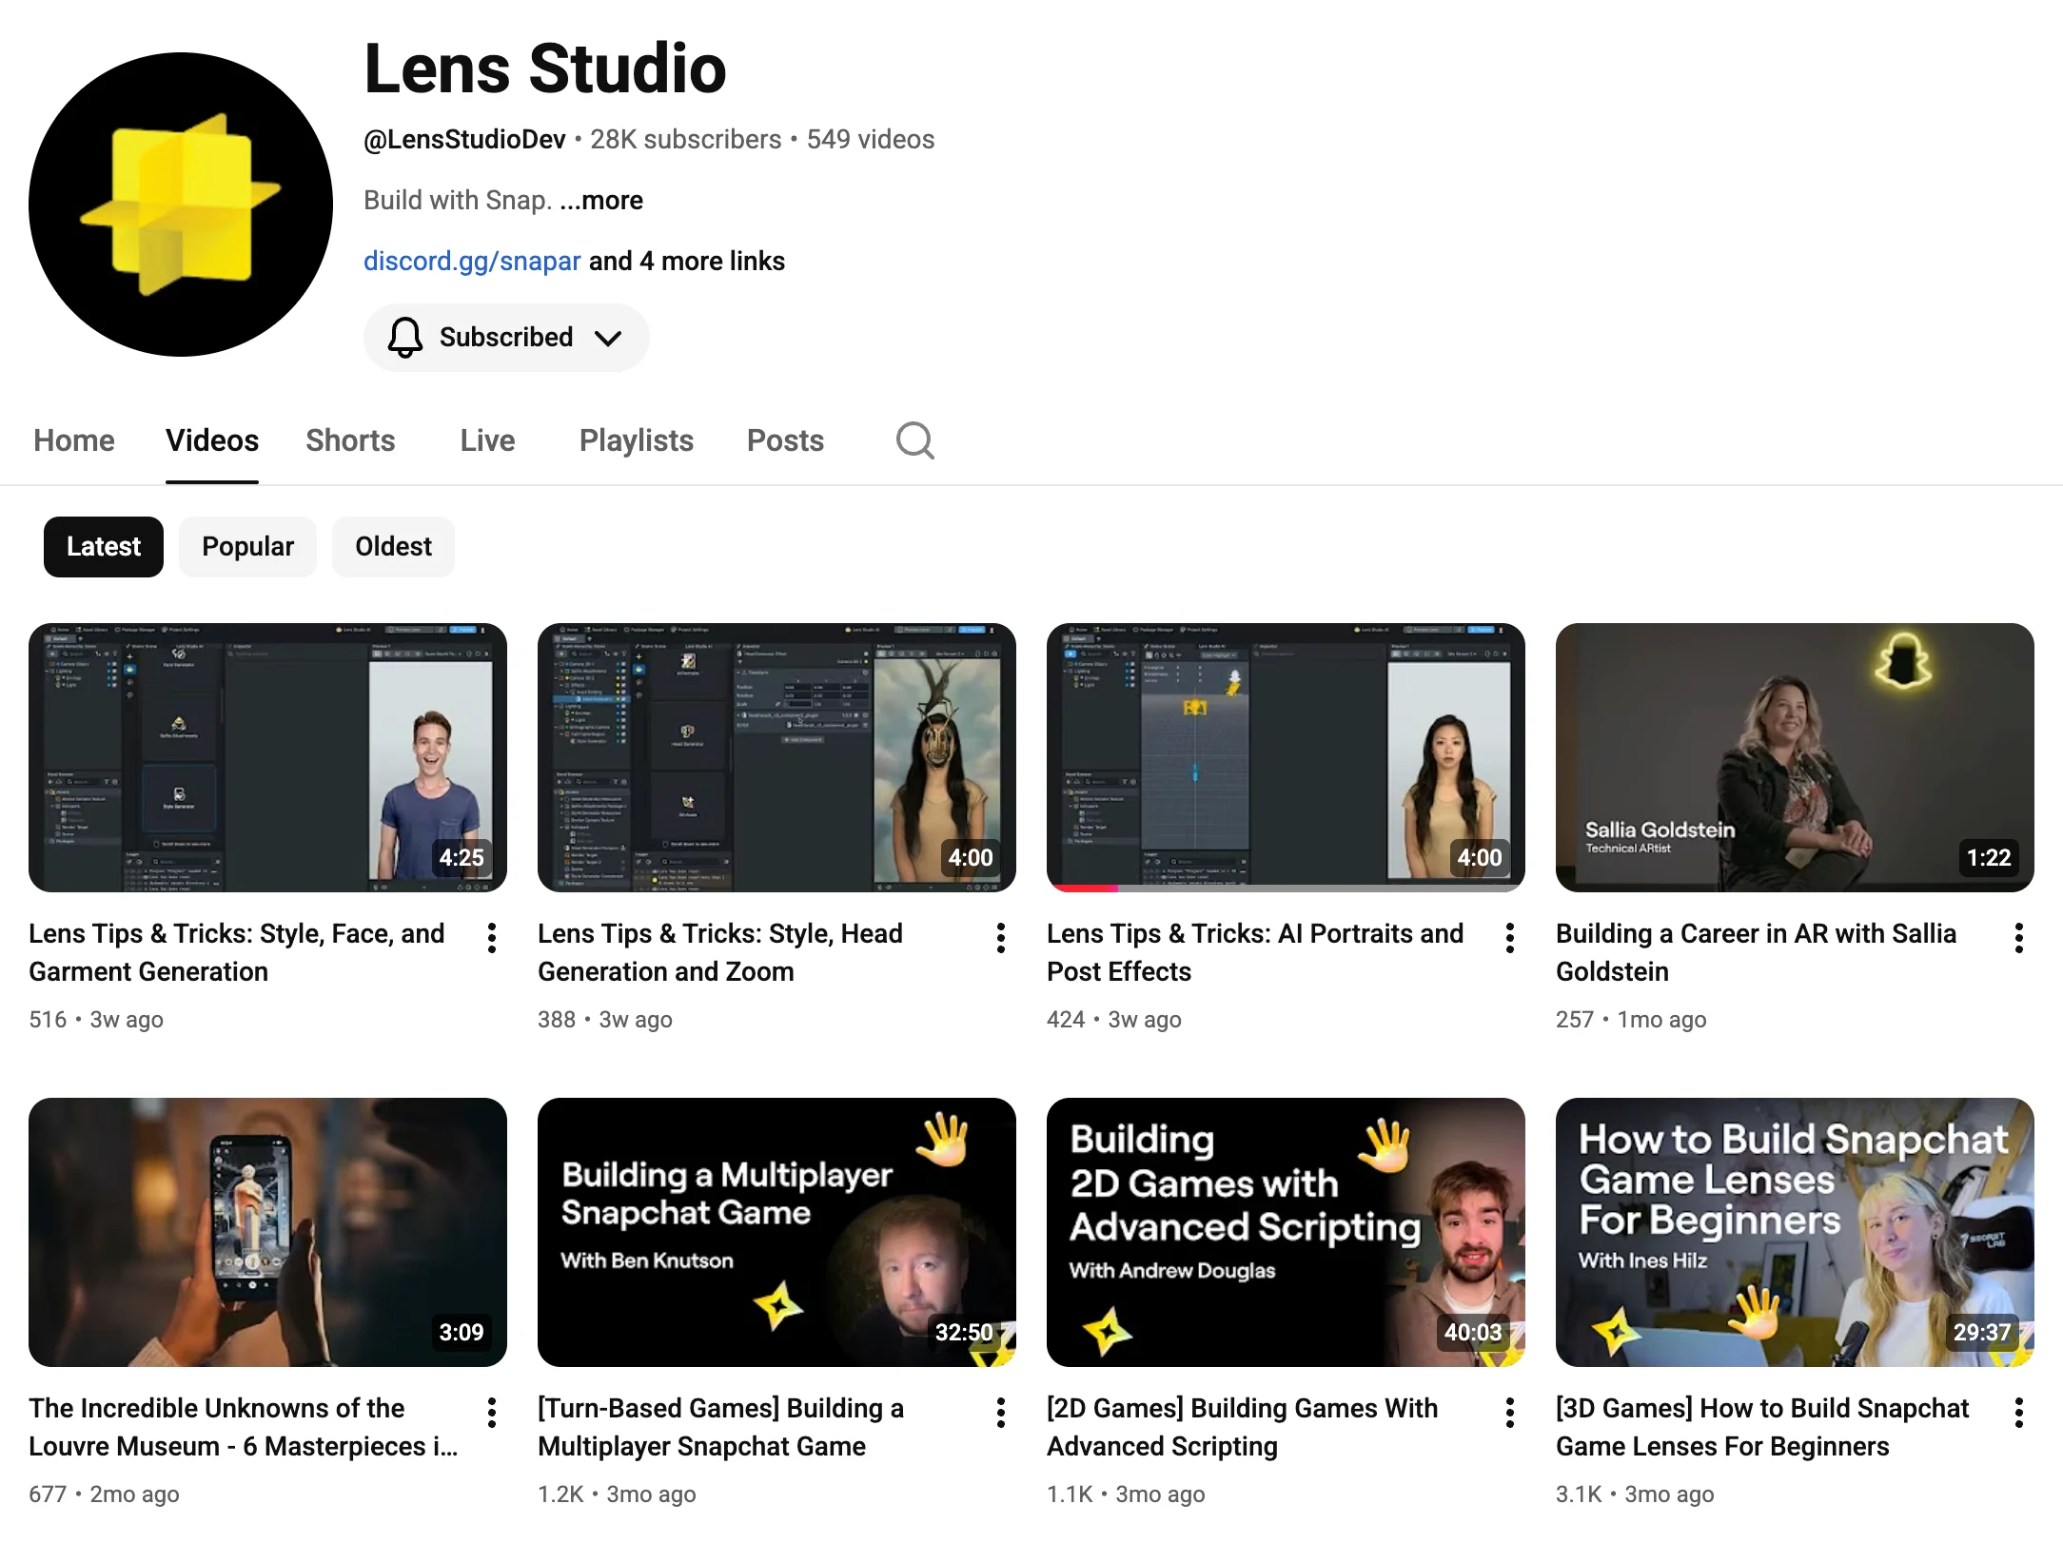
Task: Select the Latest sort chip
Action: 104,547
